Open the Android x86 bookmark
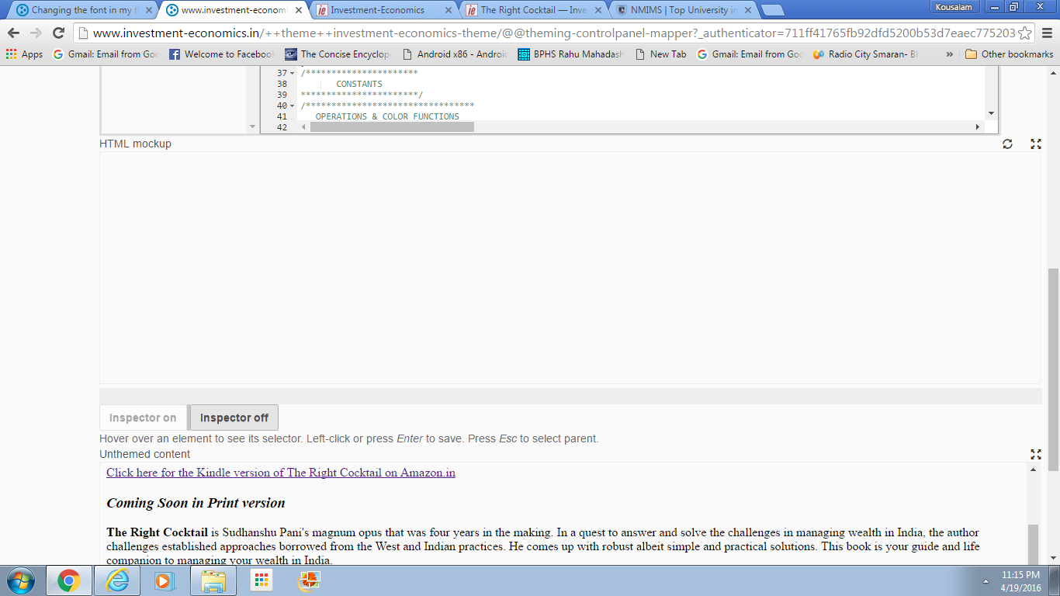This screenshot has height=596, width=1060. coord(455,54)
